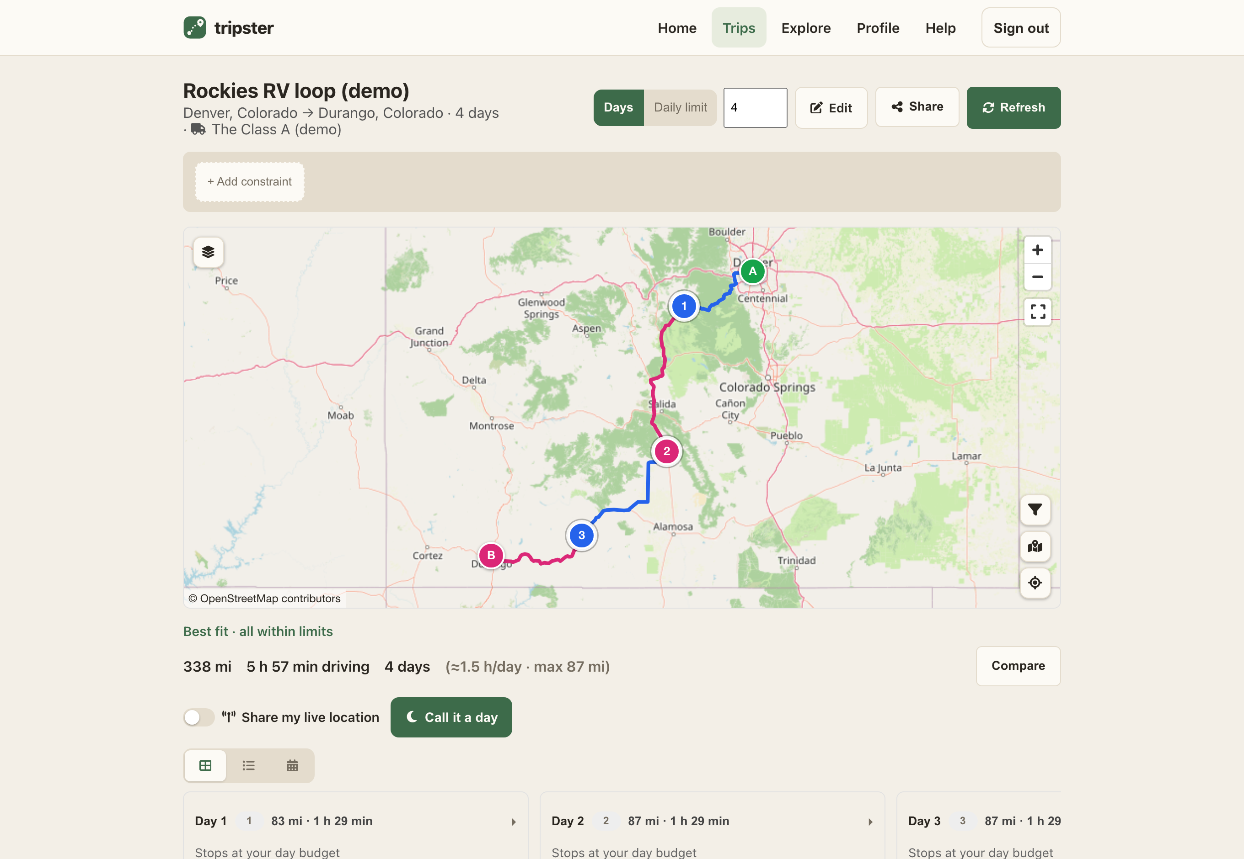
Task: Open the map layers control
Action: point(209,252)
